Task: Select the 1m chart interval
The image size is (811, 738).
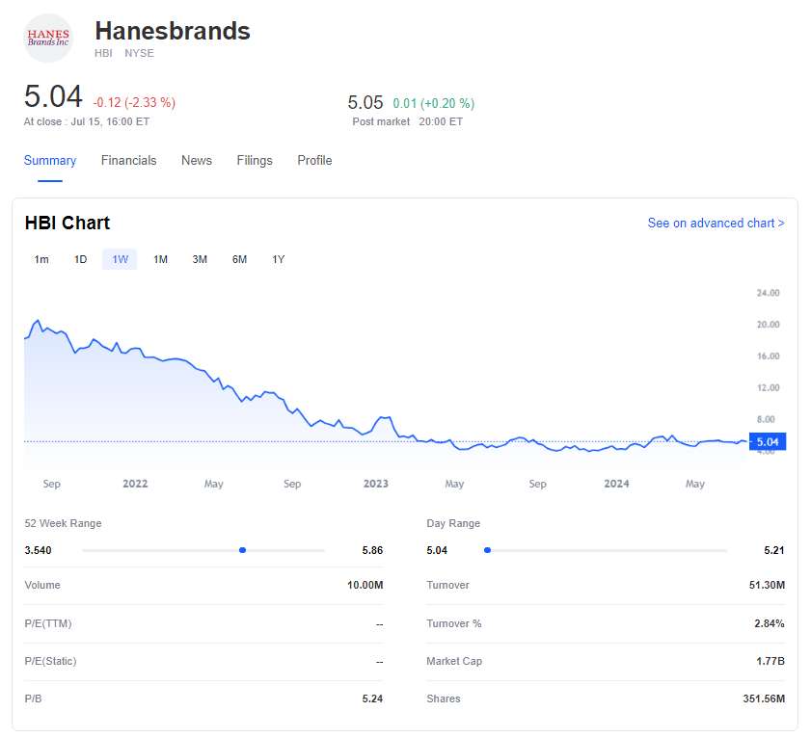Action: point(41,259)
